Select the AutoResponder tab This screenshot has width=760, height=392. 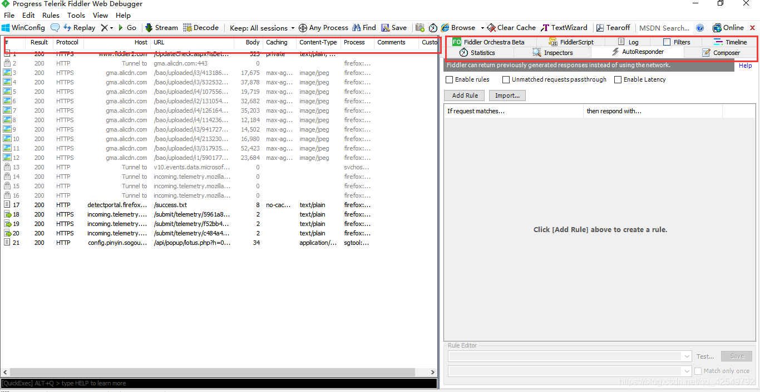(x=638, y=52)
